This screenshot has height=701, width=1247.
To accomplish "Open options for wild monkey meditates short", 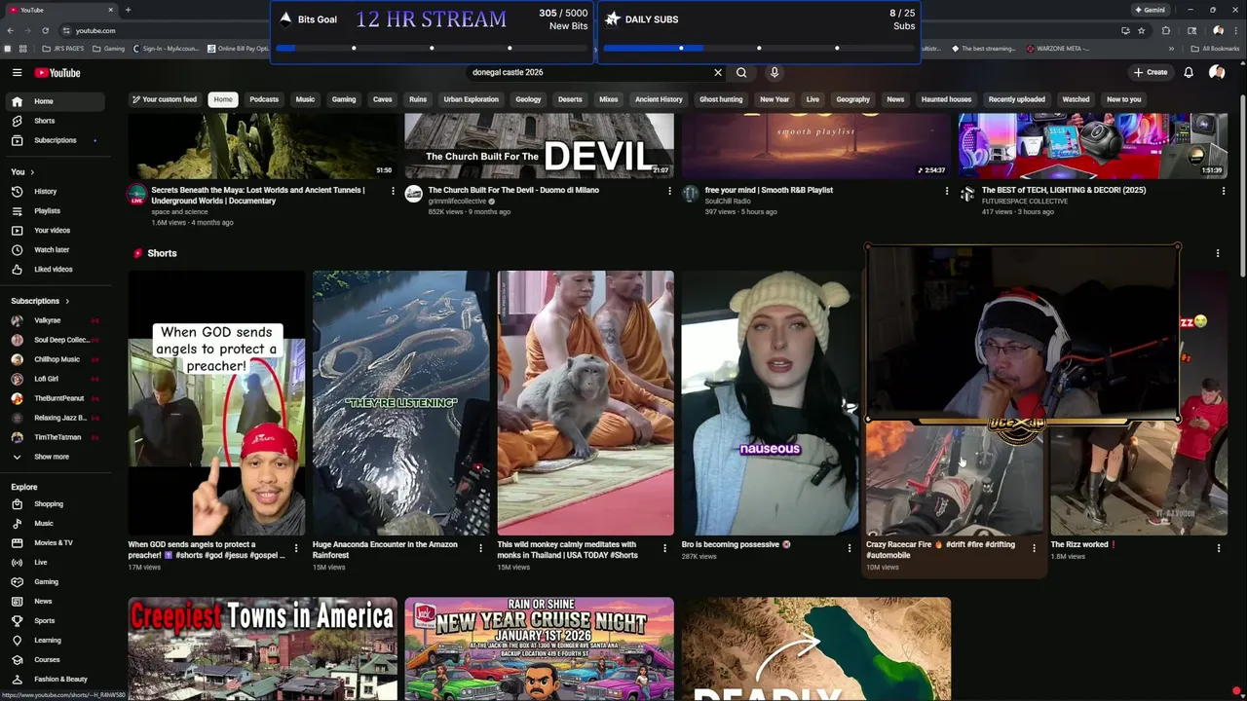I will coord(664,548).
